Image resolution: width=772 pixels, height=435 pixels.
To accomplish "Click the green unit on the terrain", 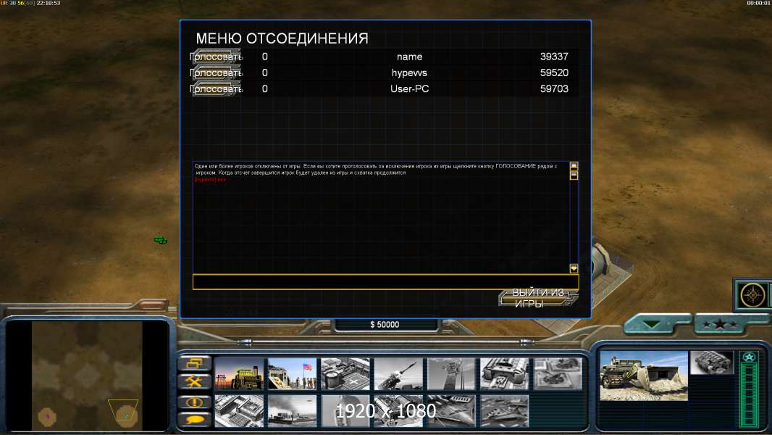I will coord(161,240).
